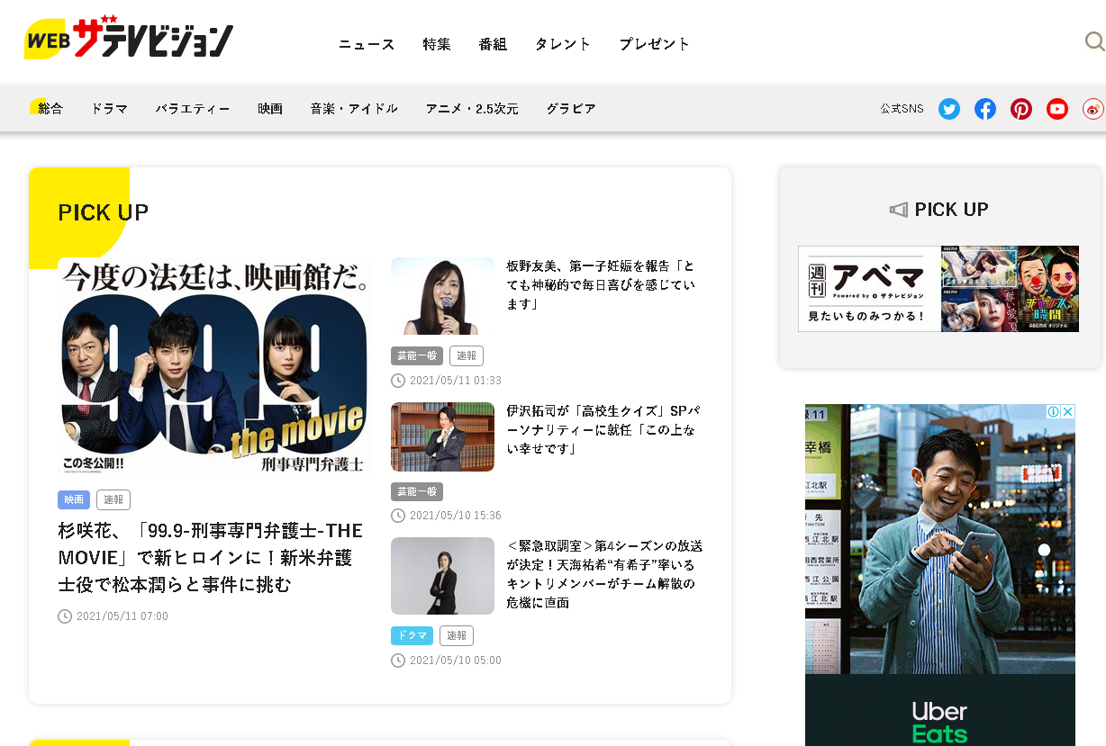Image resolution: width=1106 pixels, height=746 pixels.
Task: Switch to the バラエティー category tab
Action: [x=193, y=109]
